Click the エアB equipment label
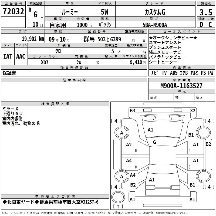216x216 pixels. tap(184, 73)
